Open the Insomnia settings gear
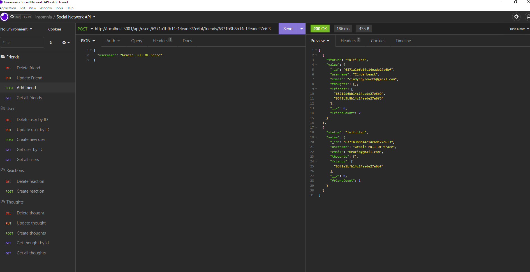 [516, 17]
